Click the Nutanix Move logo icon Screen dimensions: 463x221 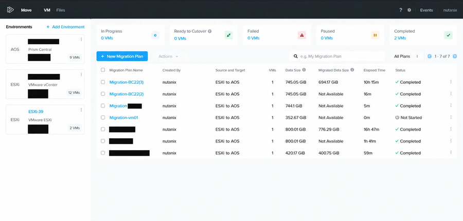pos(10,10)
